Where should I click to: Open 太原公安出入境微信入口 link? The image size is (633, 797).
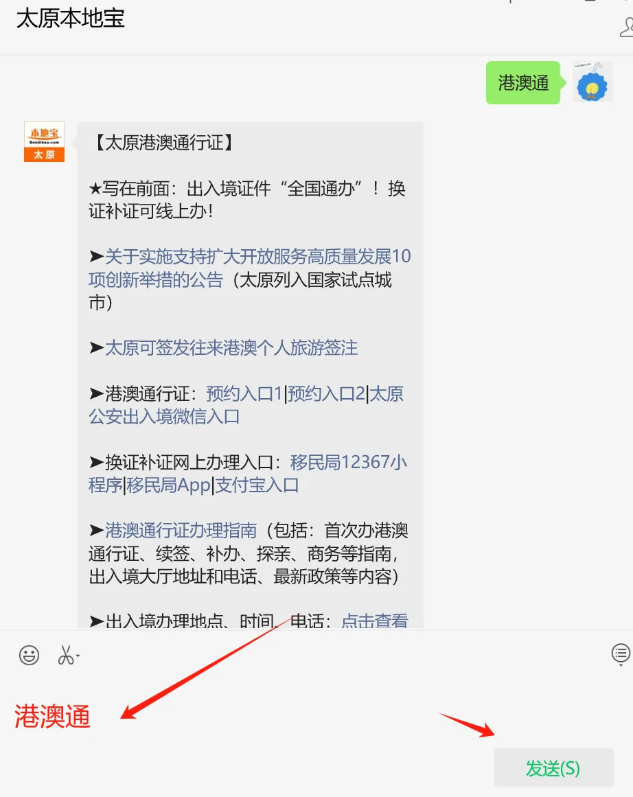tap(246, 405)
